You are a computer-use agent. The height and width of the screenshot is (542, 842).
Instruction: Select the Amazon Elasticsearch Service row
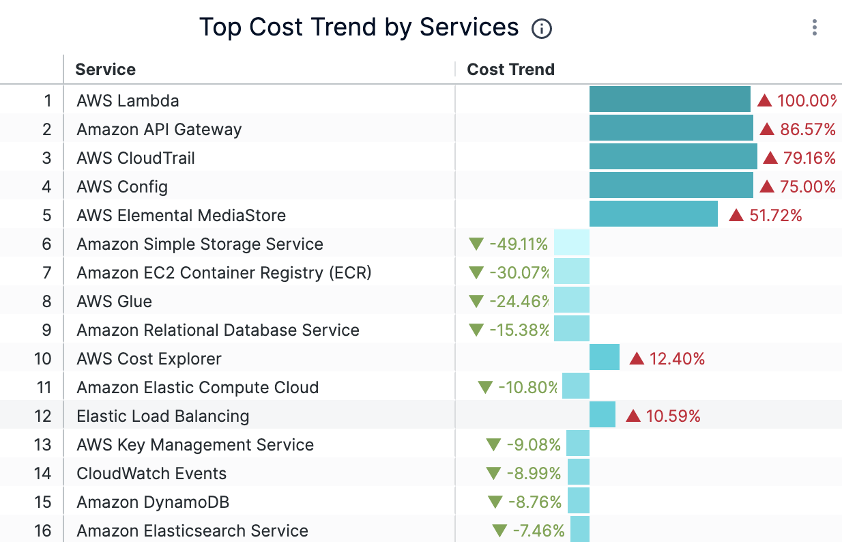coord(192,531)
